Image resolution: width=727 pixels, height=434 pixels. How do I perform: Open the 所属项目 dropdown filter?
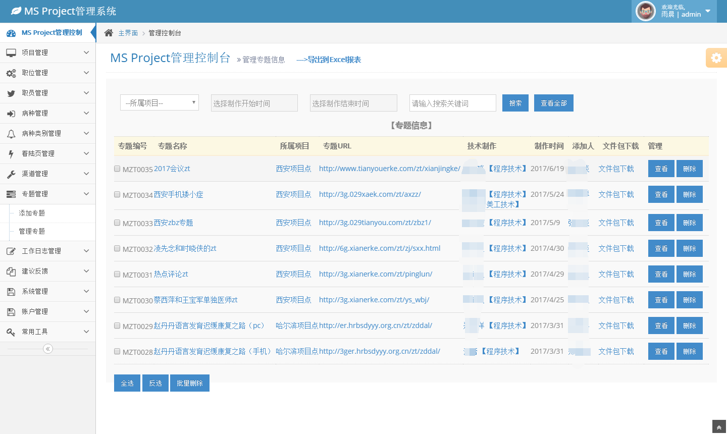[160, 103]
